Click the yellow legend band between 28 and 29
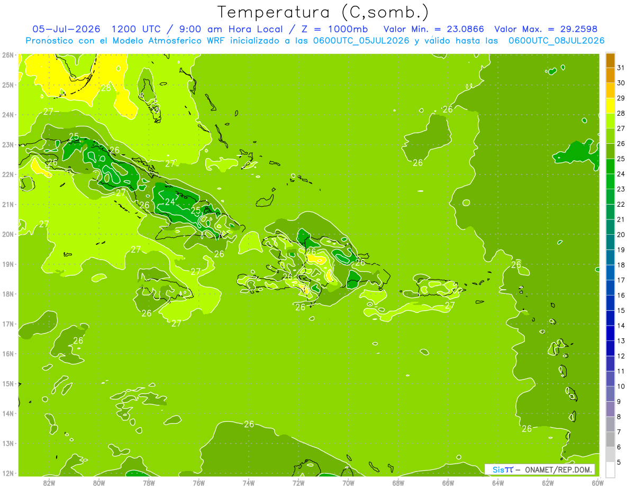 coord(610,106)
